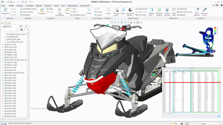Viewport: 223px width, 125px height.
Task: Click the Model Tree horizontal scrollbar
Action: coord(14,118)
